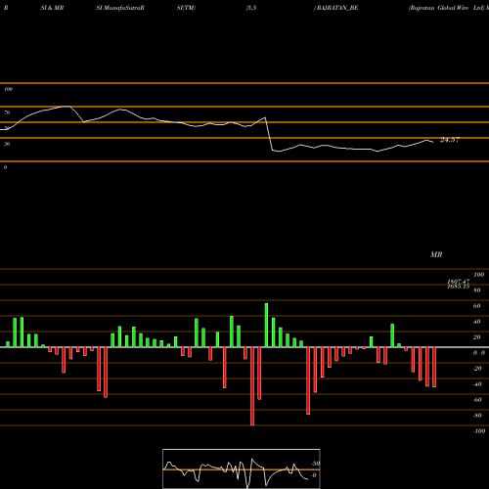The height and width of the screenshot is (489, 489).
Task: Click the '-60' label on the MR axis
Action: click(x=477, y=400)
